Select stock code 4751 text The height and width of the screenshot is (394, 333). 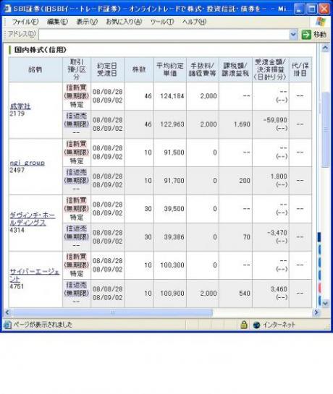[17, 286]
